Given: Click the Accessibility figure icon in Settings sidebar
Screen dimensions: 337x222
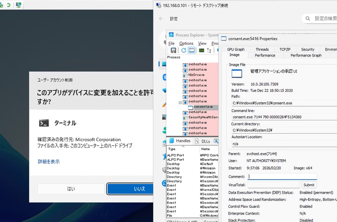Looking at the screenshot, I should [165, 156].
